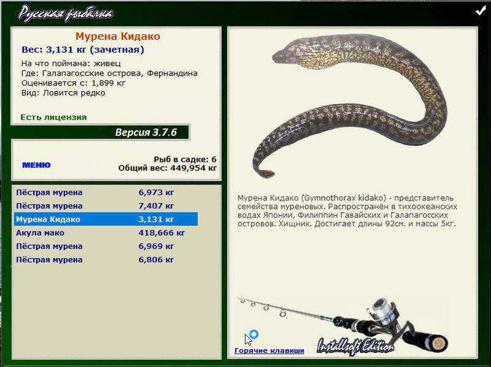This screenshot has height=367, width=491.
Task: Select the Акула мако row
Action: click(106, 233)
